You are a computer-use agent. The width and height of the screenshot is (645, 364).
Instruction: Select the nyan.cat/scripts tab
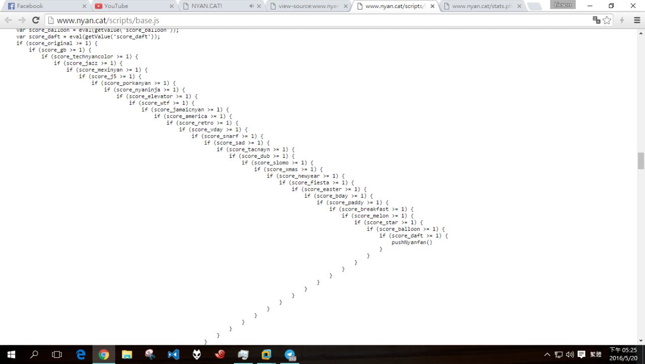tap(395, 6)
